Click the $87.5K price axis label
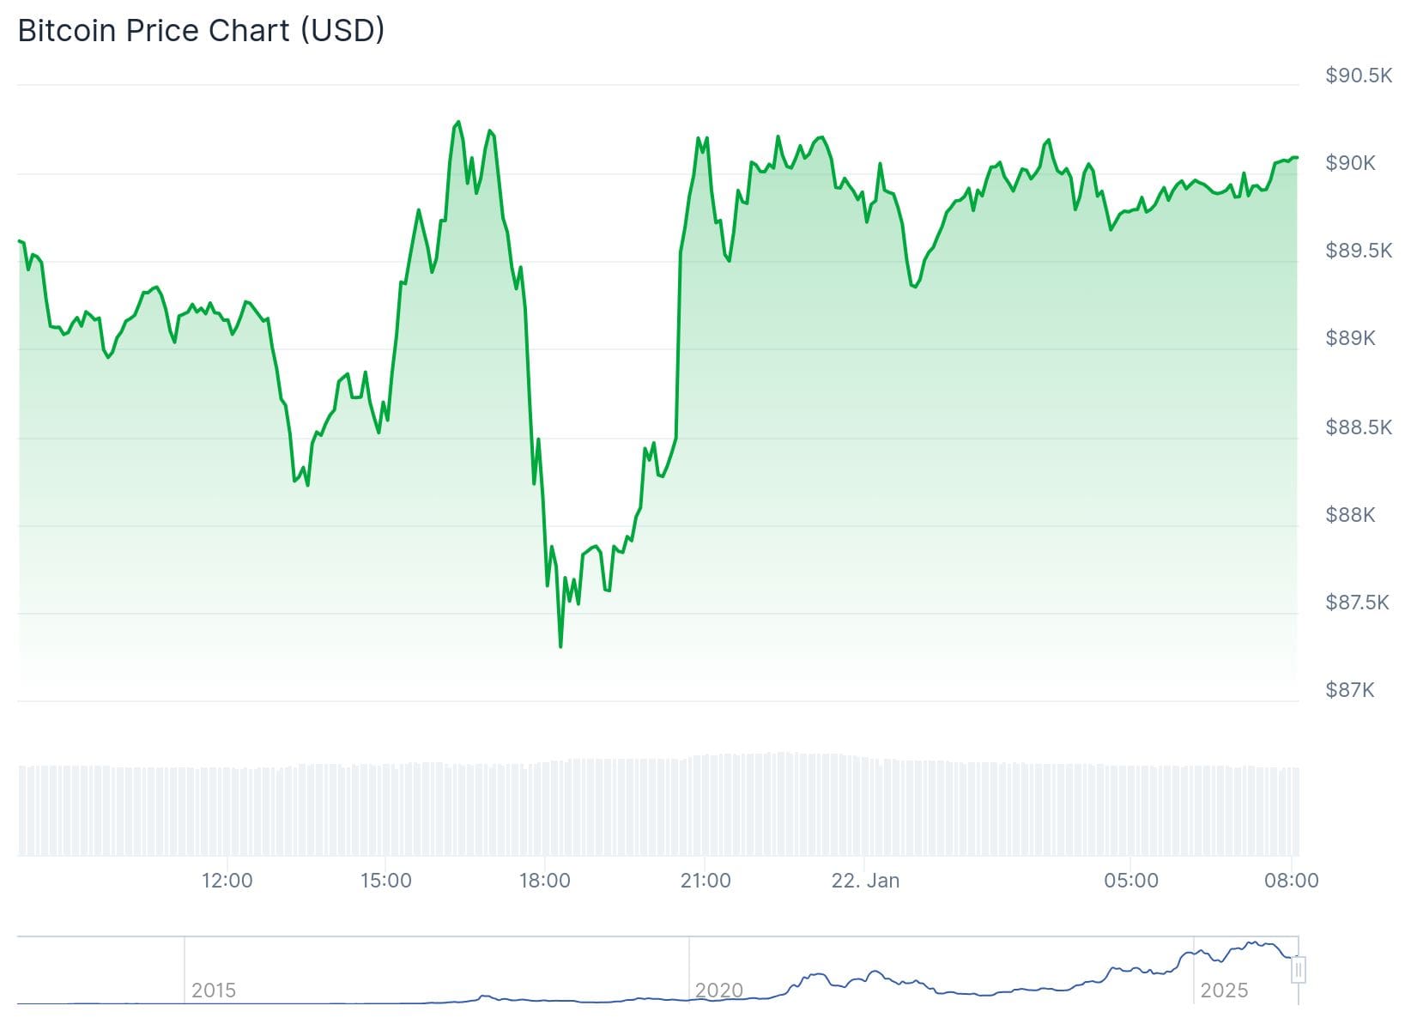1411x1030 pixels. point(1356,603)
